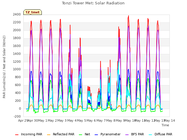Image resolution: width=187 pixels, height=140 pixels.
Task: Click the May 4 x-axis tick label
Action: 72,120
